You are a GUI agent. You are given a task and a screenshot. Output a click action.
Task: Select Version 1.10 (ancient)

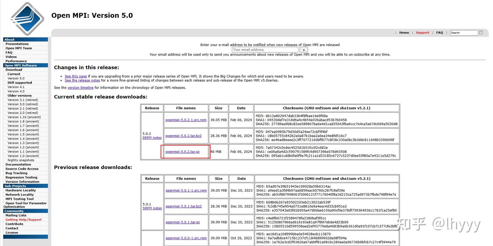(x=24, y=117)
